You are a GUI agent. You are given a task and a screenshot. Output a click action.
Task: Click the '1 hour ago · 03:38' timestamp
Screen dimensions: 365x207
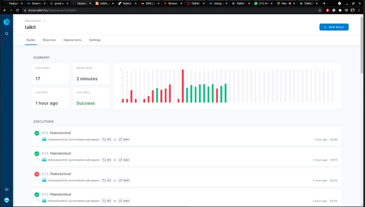(326, 139)
